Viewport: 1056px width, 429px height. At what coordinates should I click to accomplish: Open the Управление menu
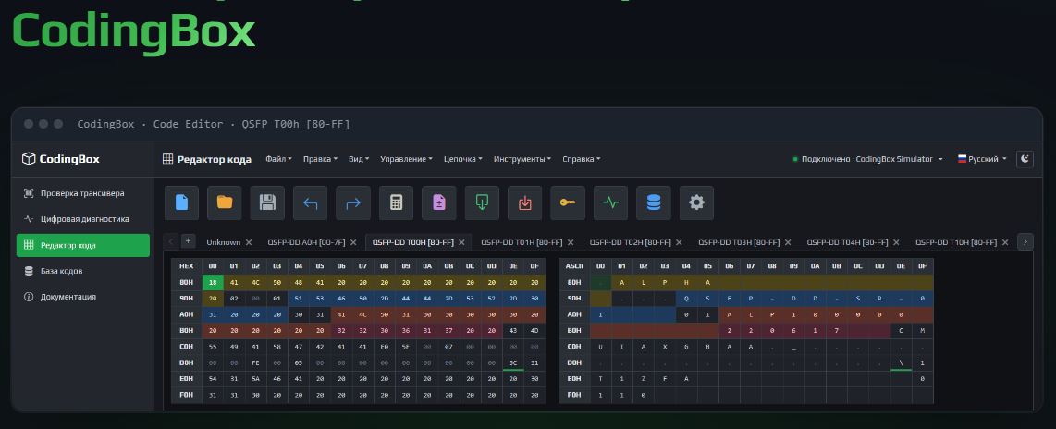(x=406, y=159)
